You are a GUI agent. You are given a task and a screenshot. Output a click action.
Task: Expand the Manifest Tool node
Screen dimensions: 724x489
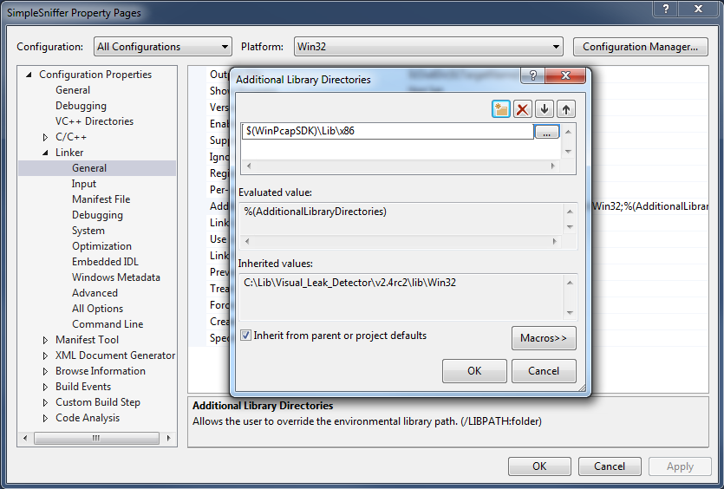coord(45,340)
